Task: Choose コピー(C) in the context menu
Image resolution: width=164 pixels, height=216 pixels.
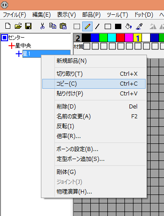Action: click(94, 84)
